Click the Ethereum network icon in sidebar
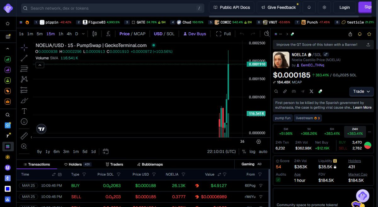 pos(8,178)
